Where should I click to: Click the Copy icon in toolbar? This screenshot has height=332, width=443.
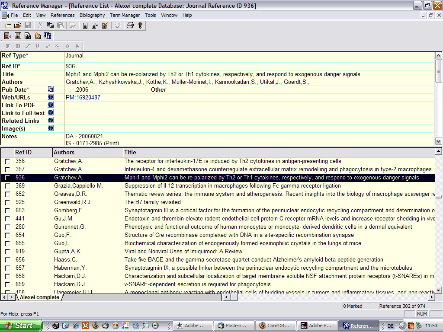click(x=50, y=26)
